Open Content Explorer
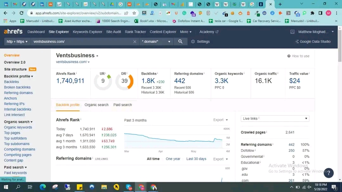This screenshot has width=342, height=192. coord(163,32)
